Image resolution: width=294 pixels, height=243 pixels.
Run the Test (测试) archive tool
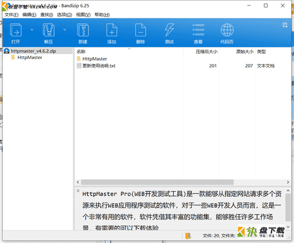pyautogui.click(x=169, y=33)
